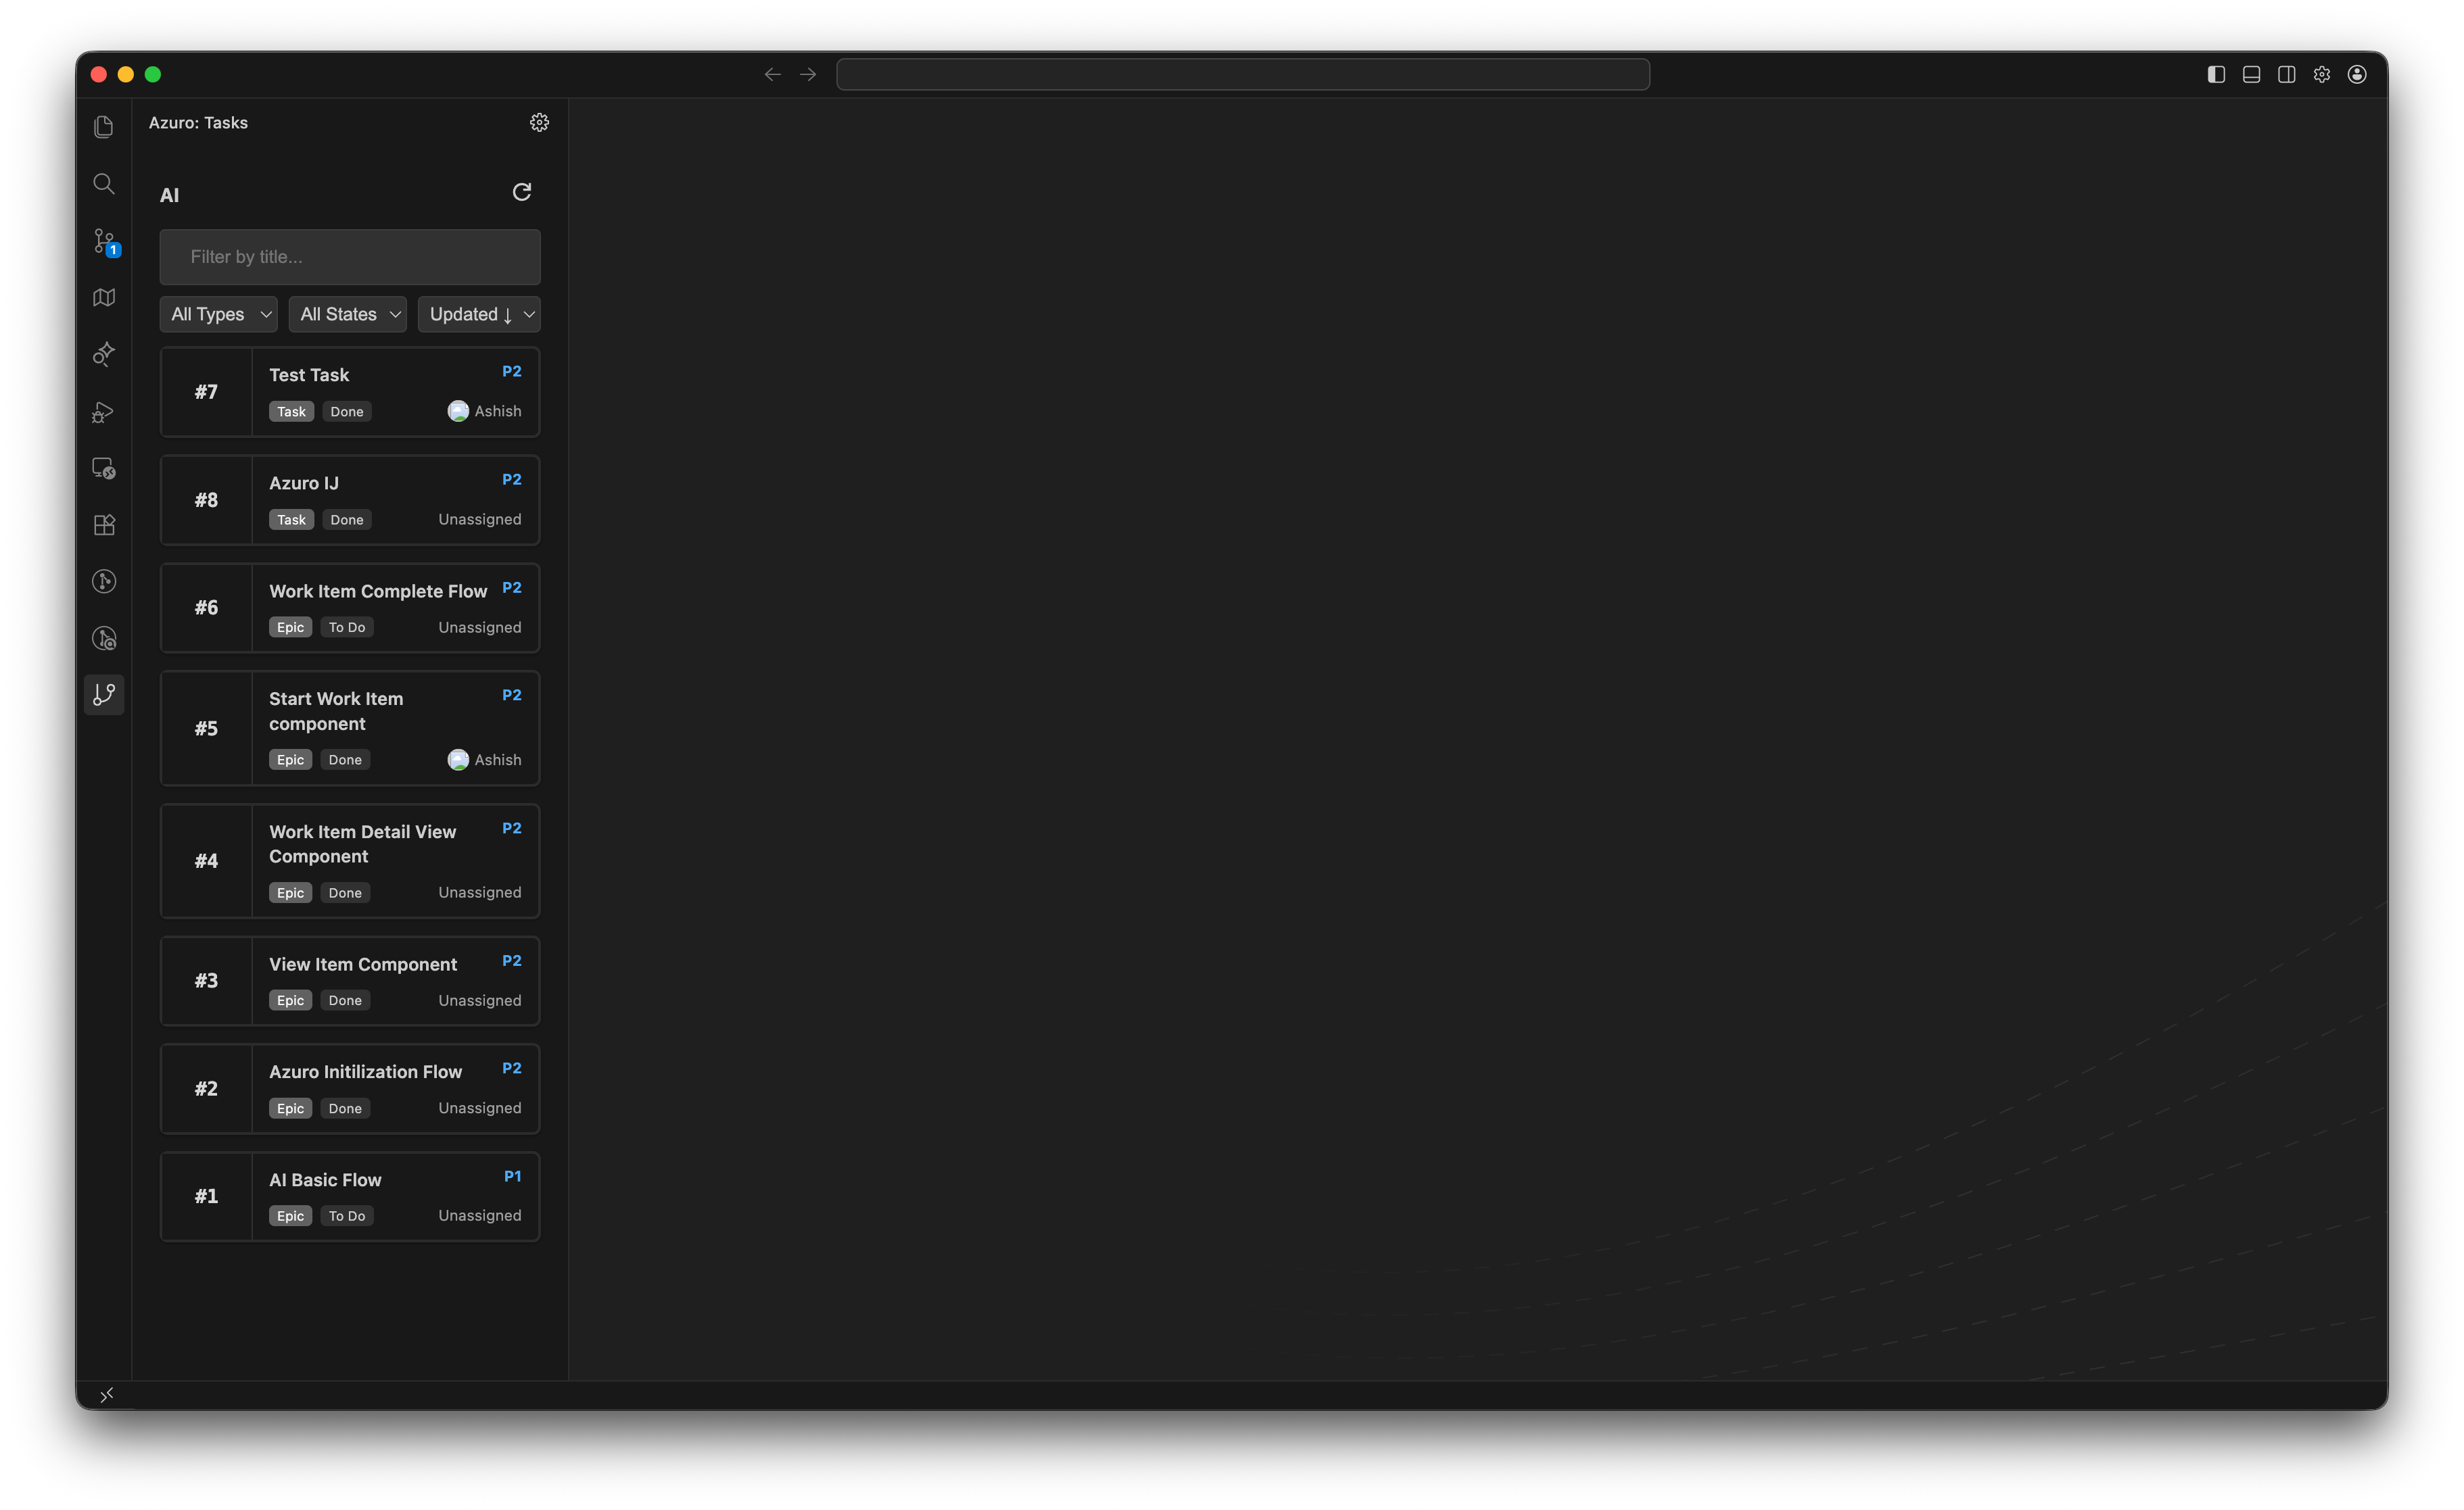Open work item #1 AI Basic Flow
Image resolution: width=2464 pixels, height=1510 pixels.
click(x=350, y=1196)
